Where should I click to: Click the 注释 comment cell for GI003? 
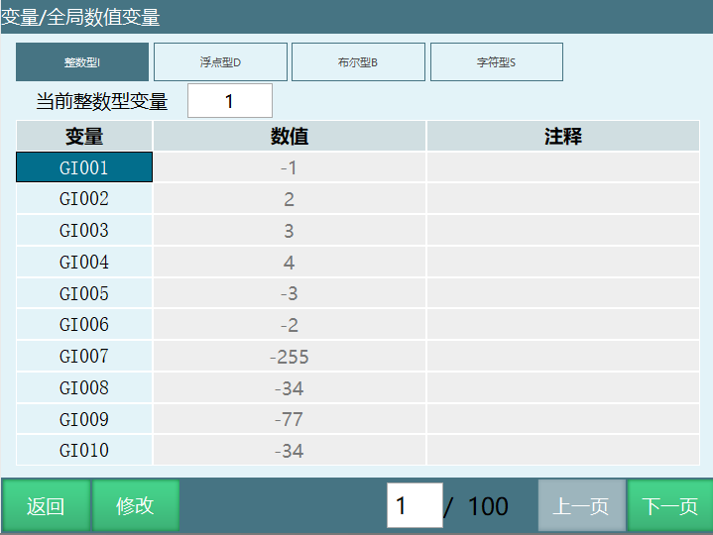[x=562, y=231]
